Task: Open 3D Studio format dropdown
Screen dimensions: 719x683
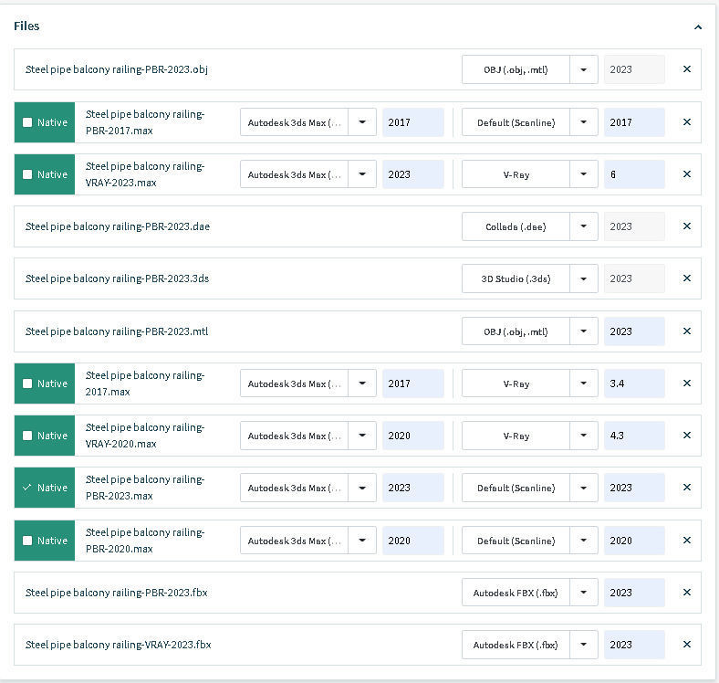Action: (584, 278)
